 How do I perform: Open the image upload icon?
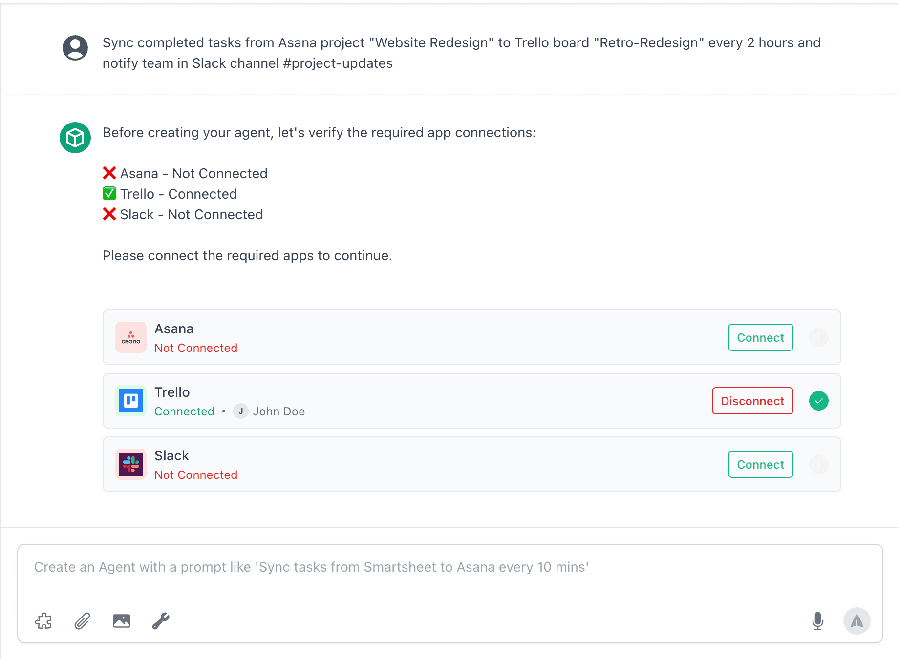pyautogui.click(x=122, y=621)
